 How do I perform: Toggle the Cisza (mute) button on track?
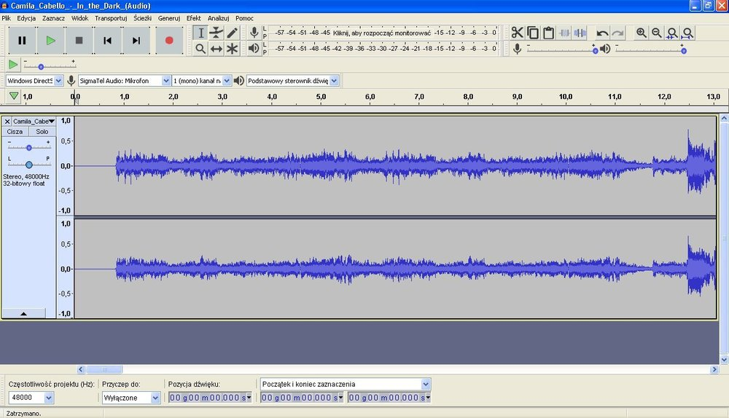(15, 131)
